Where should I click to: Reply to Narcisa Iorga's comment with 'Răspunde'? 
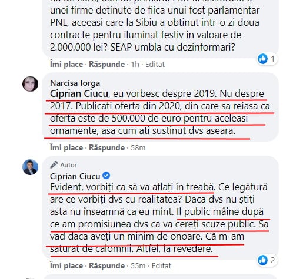[107, 147]
